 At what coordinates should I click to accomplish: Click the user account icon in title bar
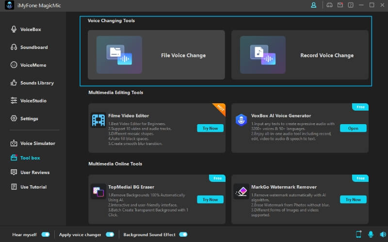313,5
